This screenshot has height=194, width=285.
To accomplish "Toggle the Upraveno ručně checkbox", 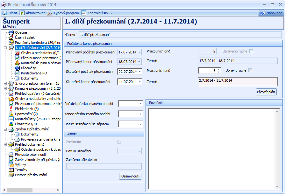I will click(251, 51).
